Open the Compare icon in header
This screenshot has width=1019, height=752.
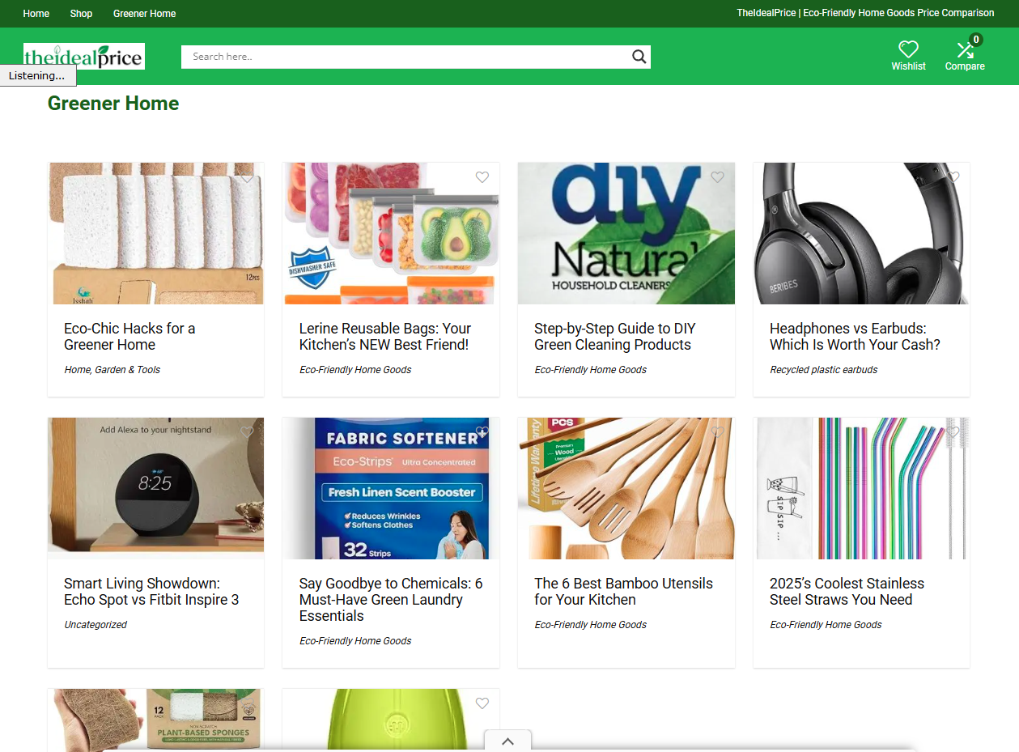click(964, 50)
